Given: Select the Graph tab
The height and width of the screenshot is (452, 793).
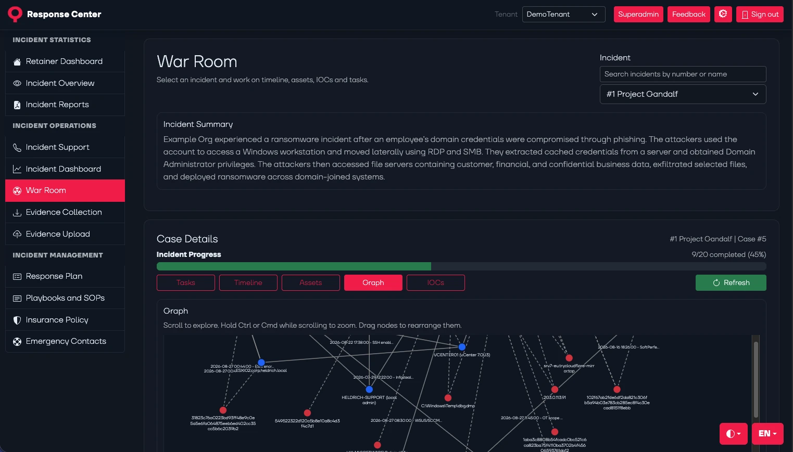Looking at the screenshot, I should [x=373, y=282].
